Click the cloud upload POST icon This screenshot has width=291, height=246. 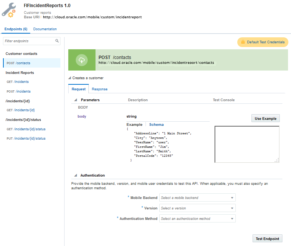(82, 60)
